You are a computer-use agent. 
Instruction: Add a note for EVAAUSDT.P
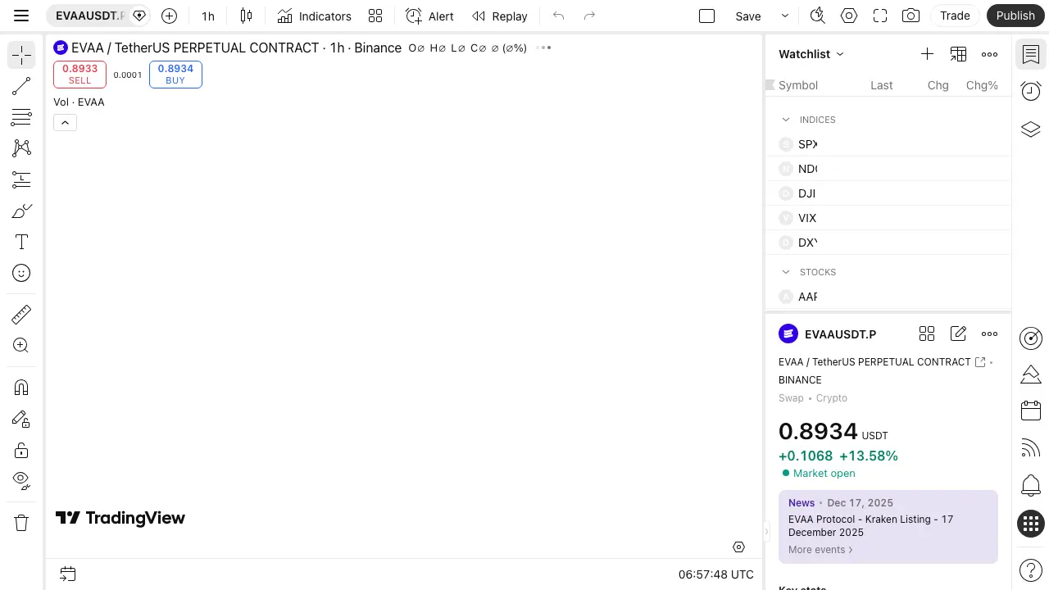click(958, 334)
